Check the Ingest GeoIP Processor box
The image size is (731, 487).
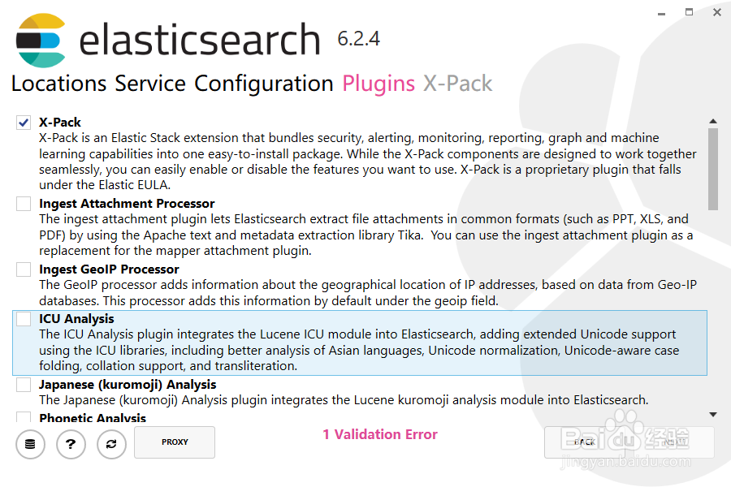[23, 269]
